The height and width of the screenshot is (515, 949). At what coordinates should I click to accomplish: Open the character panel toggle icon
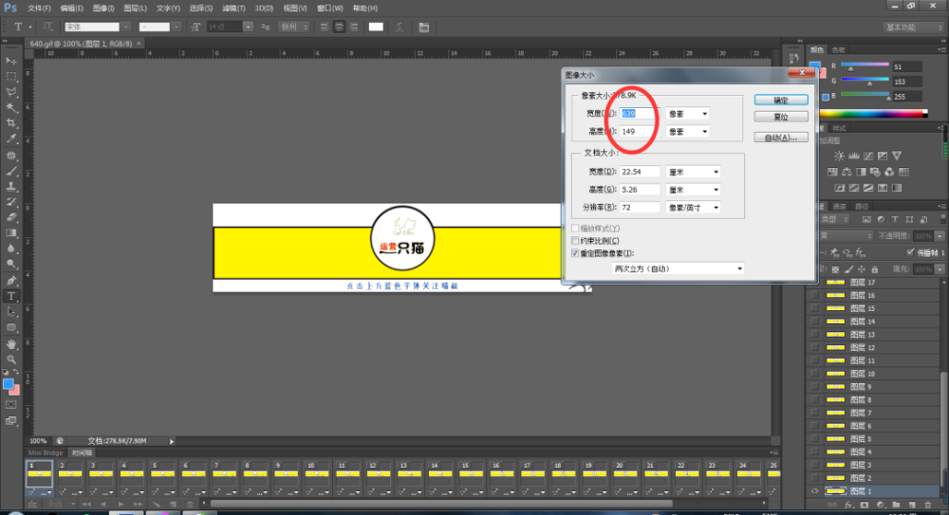coord(423,27)
